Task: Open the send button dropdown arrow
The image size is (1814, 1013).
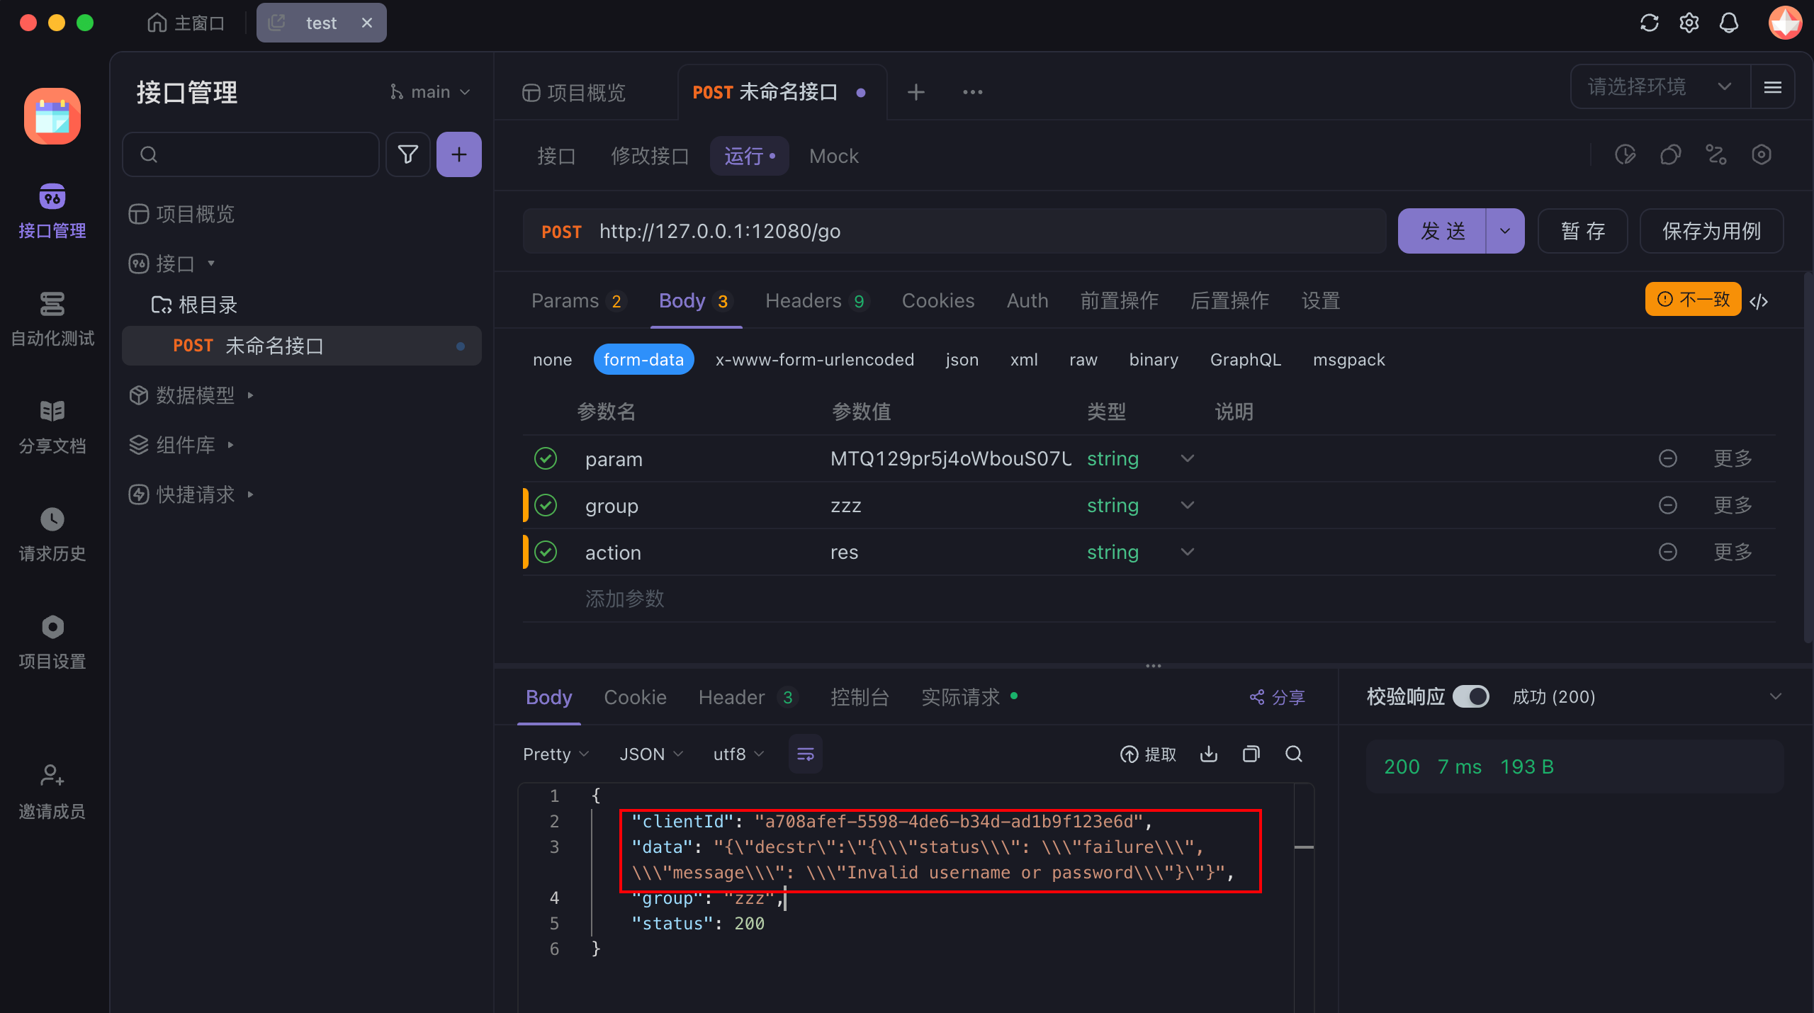Action: pyautogui.click(x=1505, y=231)
